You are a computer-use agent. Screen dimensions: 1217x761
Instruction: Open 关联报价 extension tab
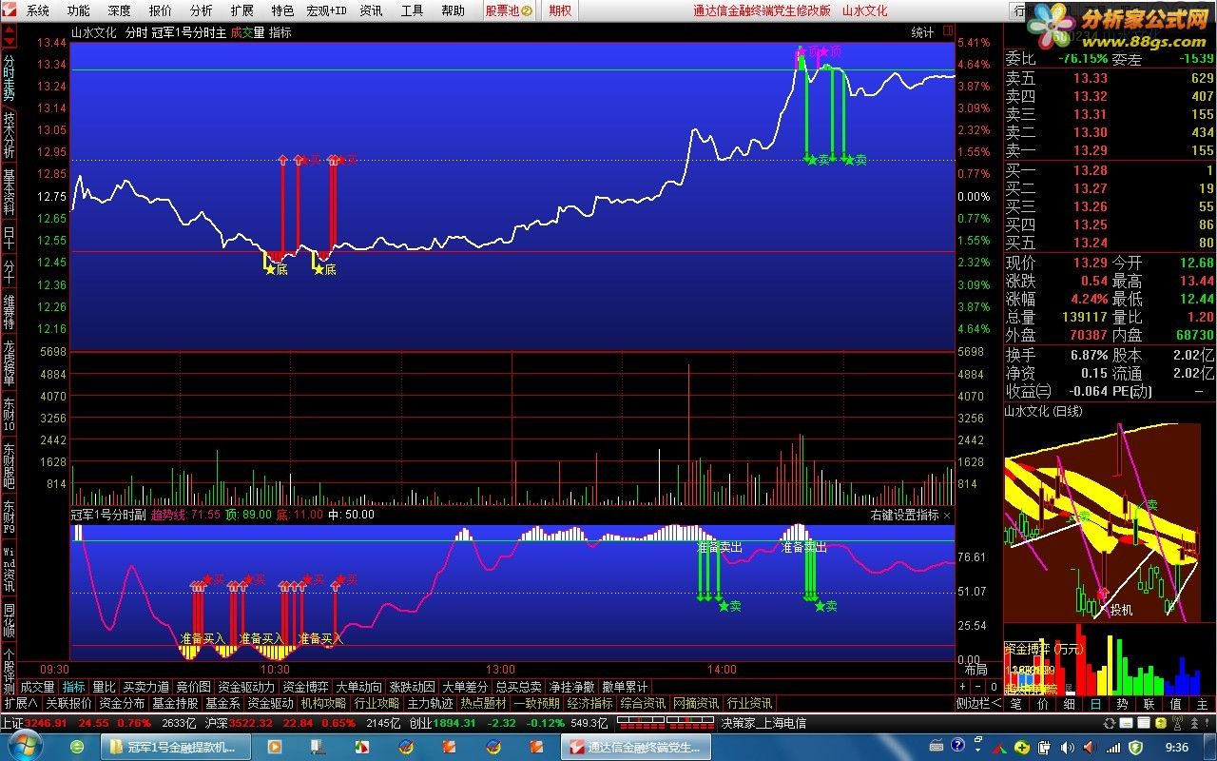tap(68, 704)
